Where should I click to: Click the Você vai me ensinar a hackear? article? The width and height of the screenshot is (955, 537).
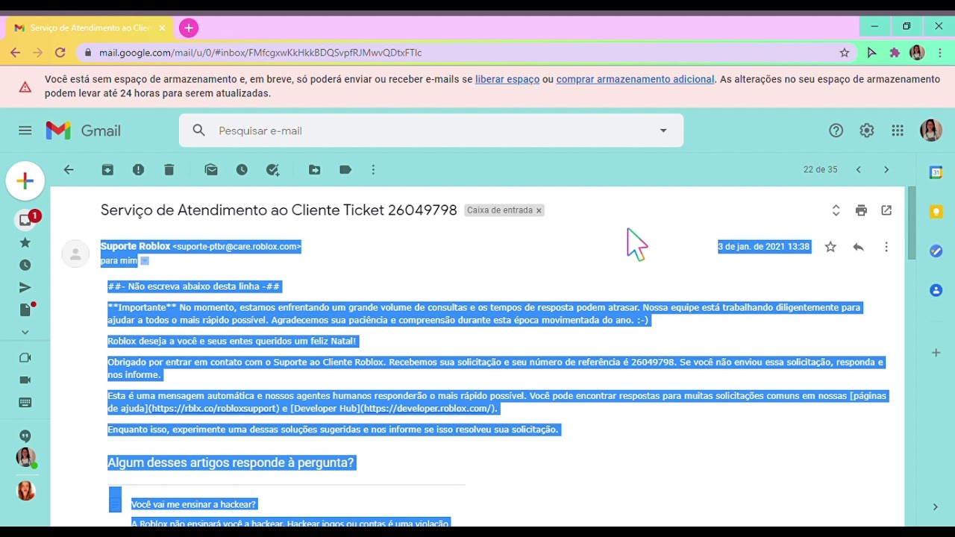pos(194,505)
